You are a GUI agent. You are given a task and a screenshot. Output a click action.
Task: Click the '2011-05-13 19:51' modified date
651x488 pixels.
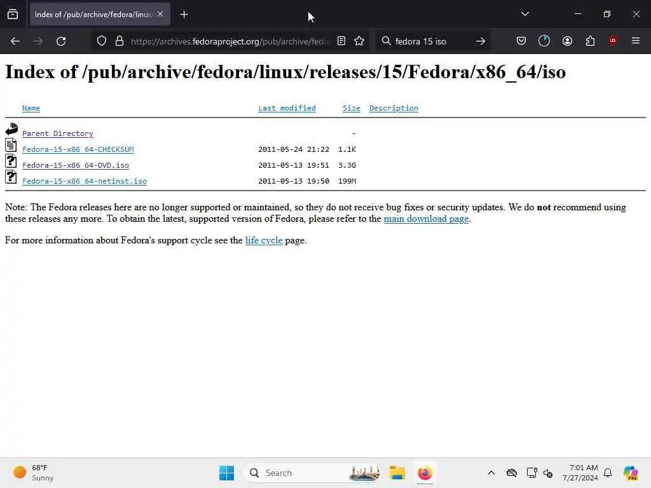(x=294, y=165)
